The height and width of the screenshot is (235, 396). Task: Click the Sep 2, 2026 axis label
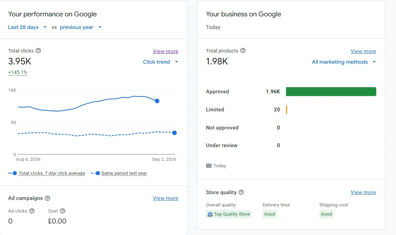coord(164,159)
